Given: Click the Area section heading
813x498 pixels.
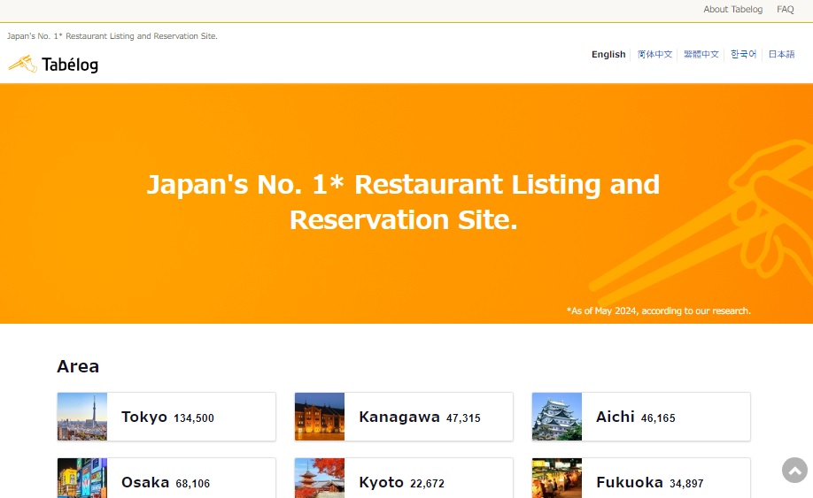Looking at the screenshot, I should coord(78,366).
